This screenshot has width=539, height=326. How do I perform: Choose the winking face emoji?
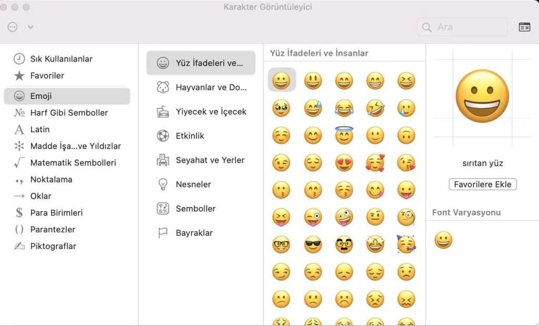tap(282, 163)
